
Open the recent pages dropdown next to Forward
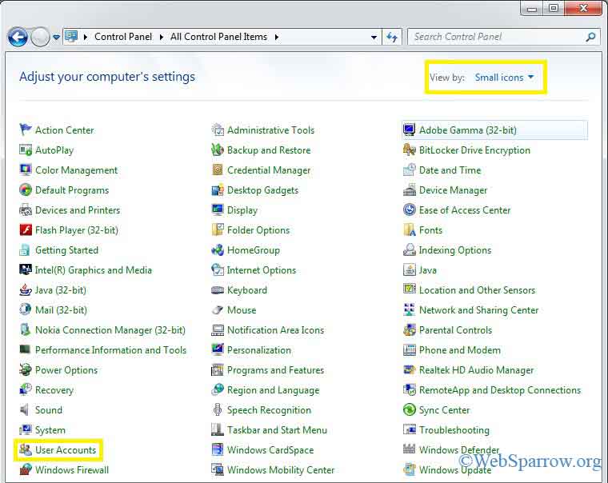click(56, 38)
